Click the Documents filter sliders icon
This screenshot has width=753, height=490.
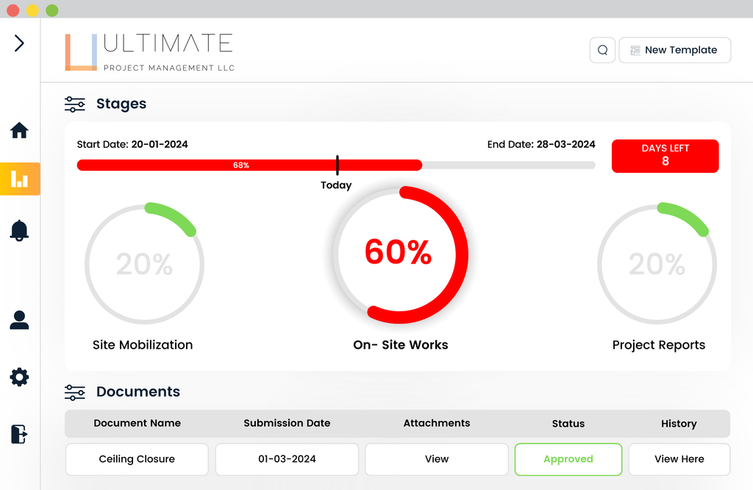pos(75,392)
